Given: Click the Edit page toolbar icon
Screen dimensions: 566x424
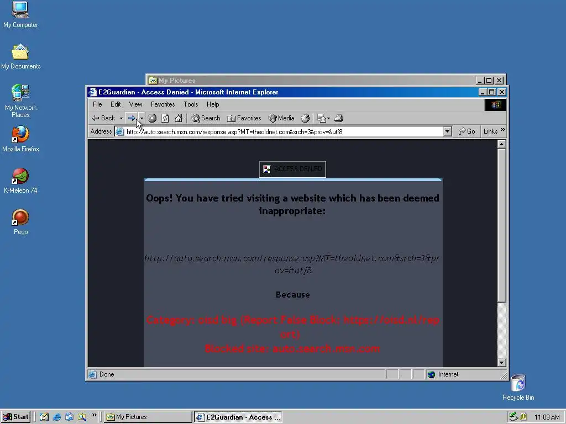Looking at the screenshot, I should 321,118.
